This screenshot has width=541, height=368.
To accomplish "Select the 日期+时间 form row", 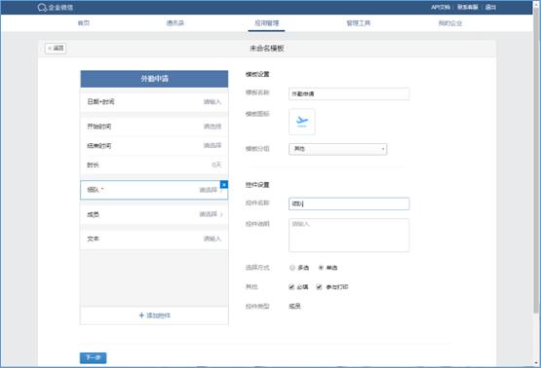I will [154, 101].
